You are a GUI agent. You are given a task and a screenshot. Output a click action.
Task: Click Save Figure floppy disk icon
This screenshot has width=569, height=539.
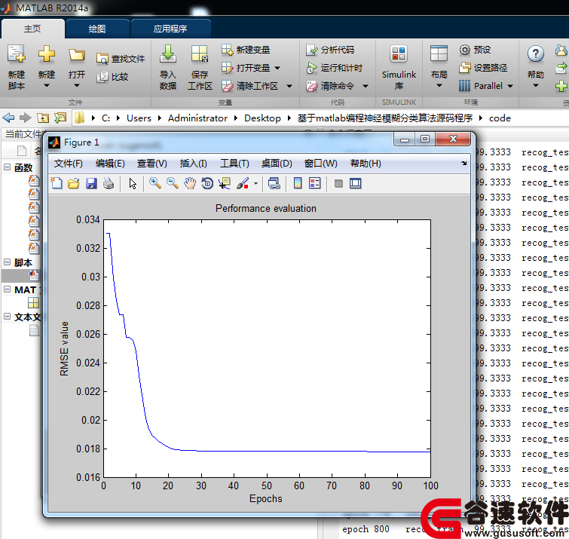(91, 183)
